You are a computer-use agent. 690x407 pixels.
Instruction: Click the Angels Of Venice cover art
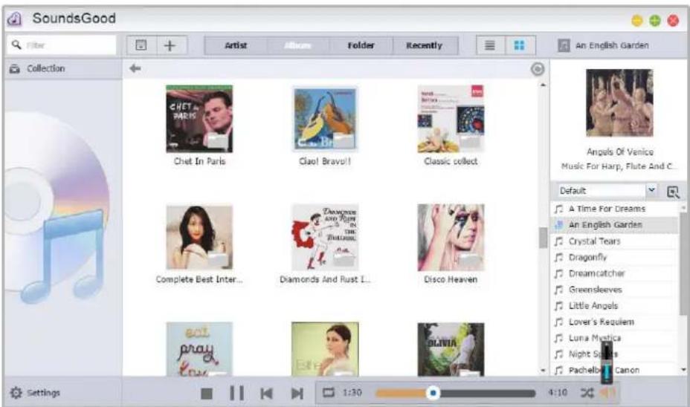click(x=619, y=102)
